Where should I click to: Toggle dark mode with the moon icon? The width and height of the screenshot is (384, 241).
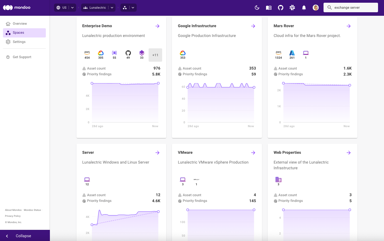click(257, 7)
